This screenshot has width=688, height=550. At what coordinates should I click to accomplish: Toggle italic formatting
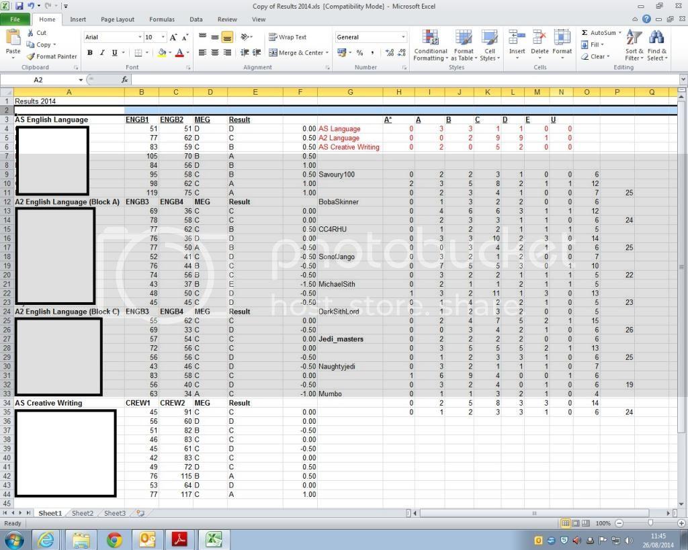point(101,52)
